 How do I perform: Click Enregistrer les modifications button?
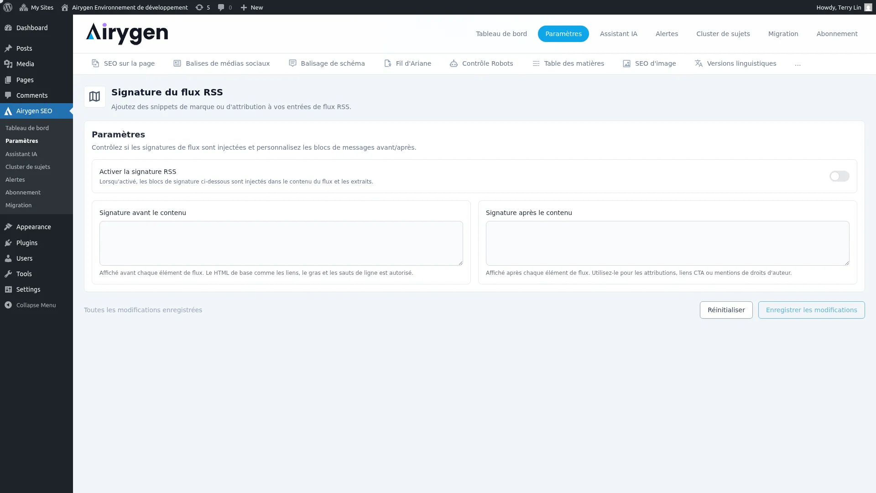[x=811, y=310]
